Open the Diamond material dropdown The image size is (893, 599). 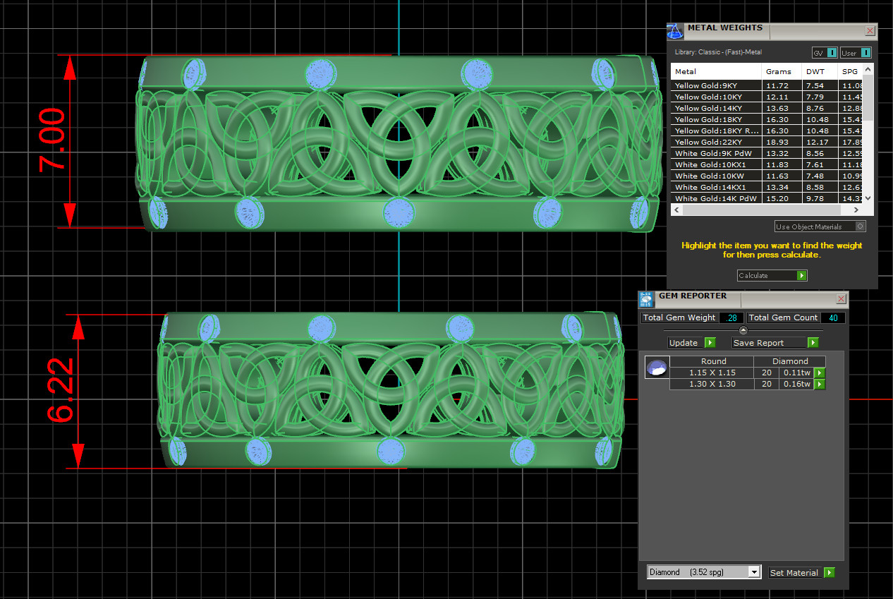[x=753, y=572]
